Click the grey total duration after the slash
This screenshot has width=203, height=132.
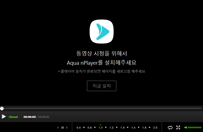[44, 117]
